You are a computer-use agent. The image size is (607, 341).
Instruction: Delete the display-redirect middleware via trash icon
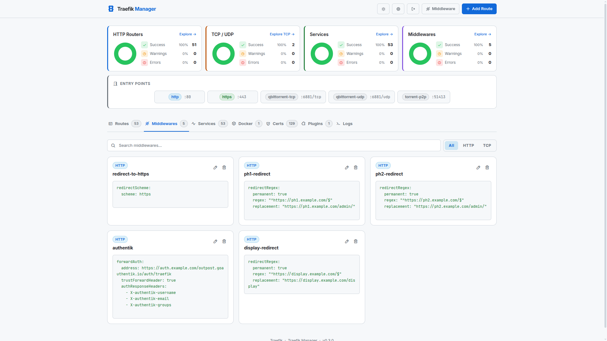355,241
